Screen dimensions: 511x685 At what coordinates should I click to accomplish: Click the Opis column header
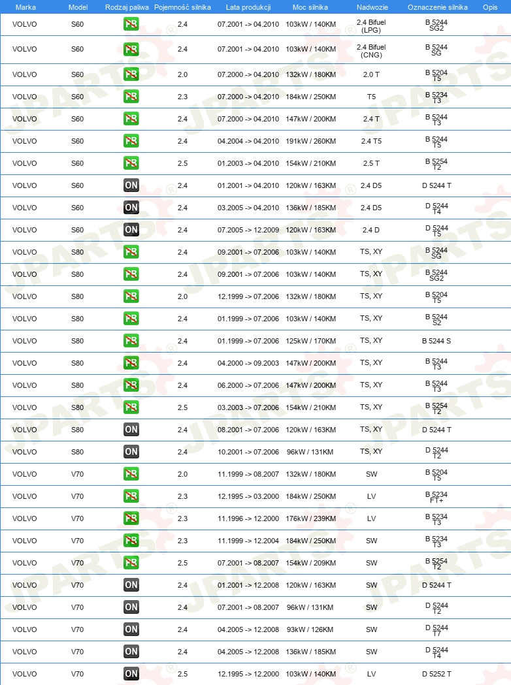point(490,7)
